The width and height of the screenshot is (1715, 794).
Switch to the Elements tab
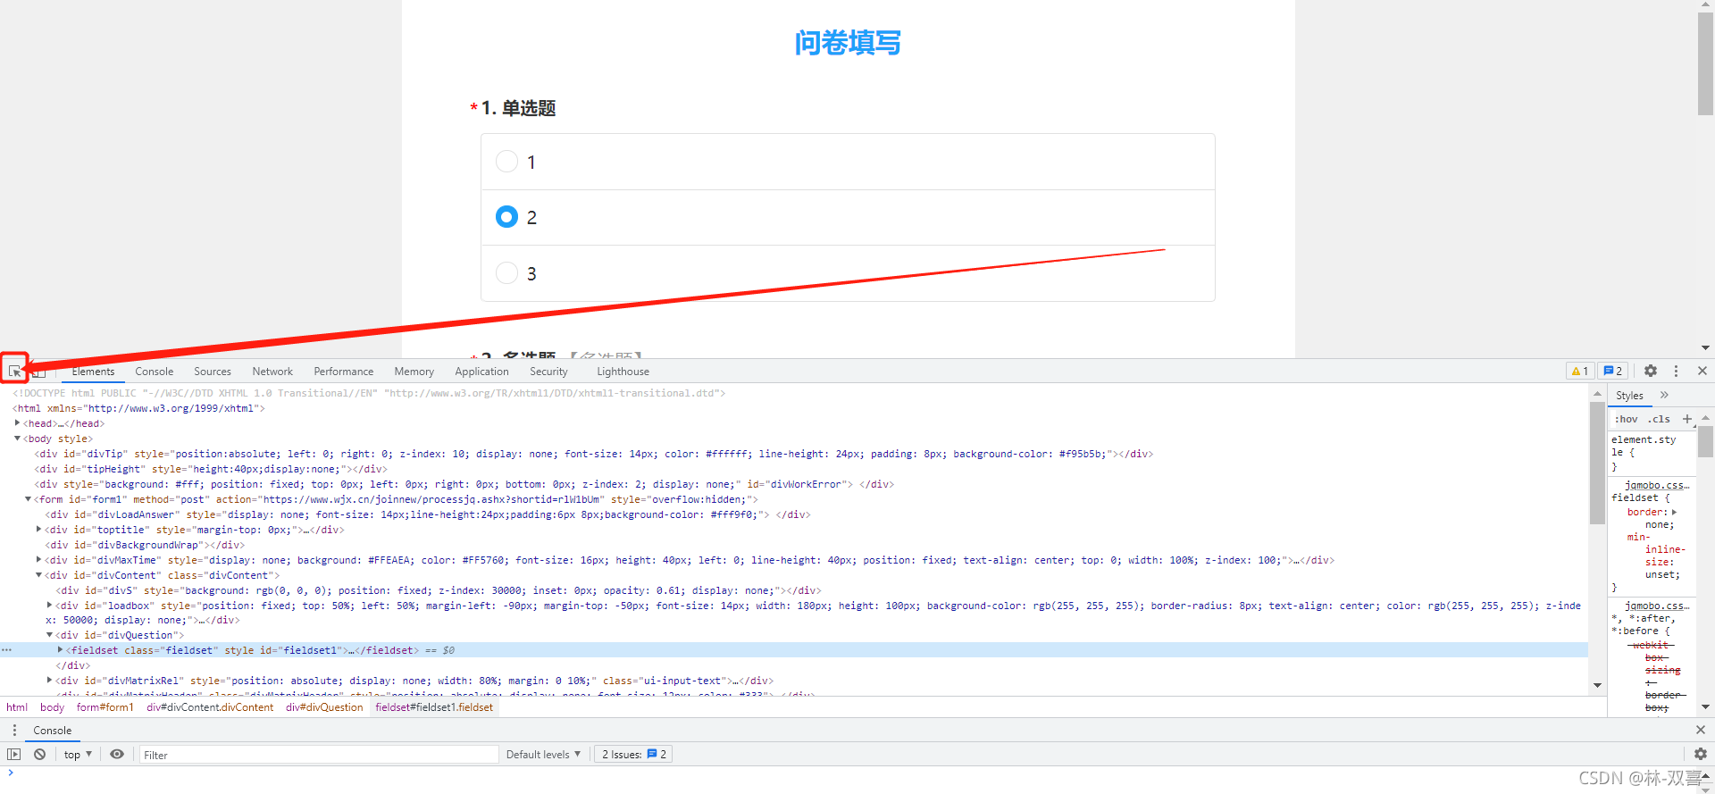(x=93, y=372)
